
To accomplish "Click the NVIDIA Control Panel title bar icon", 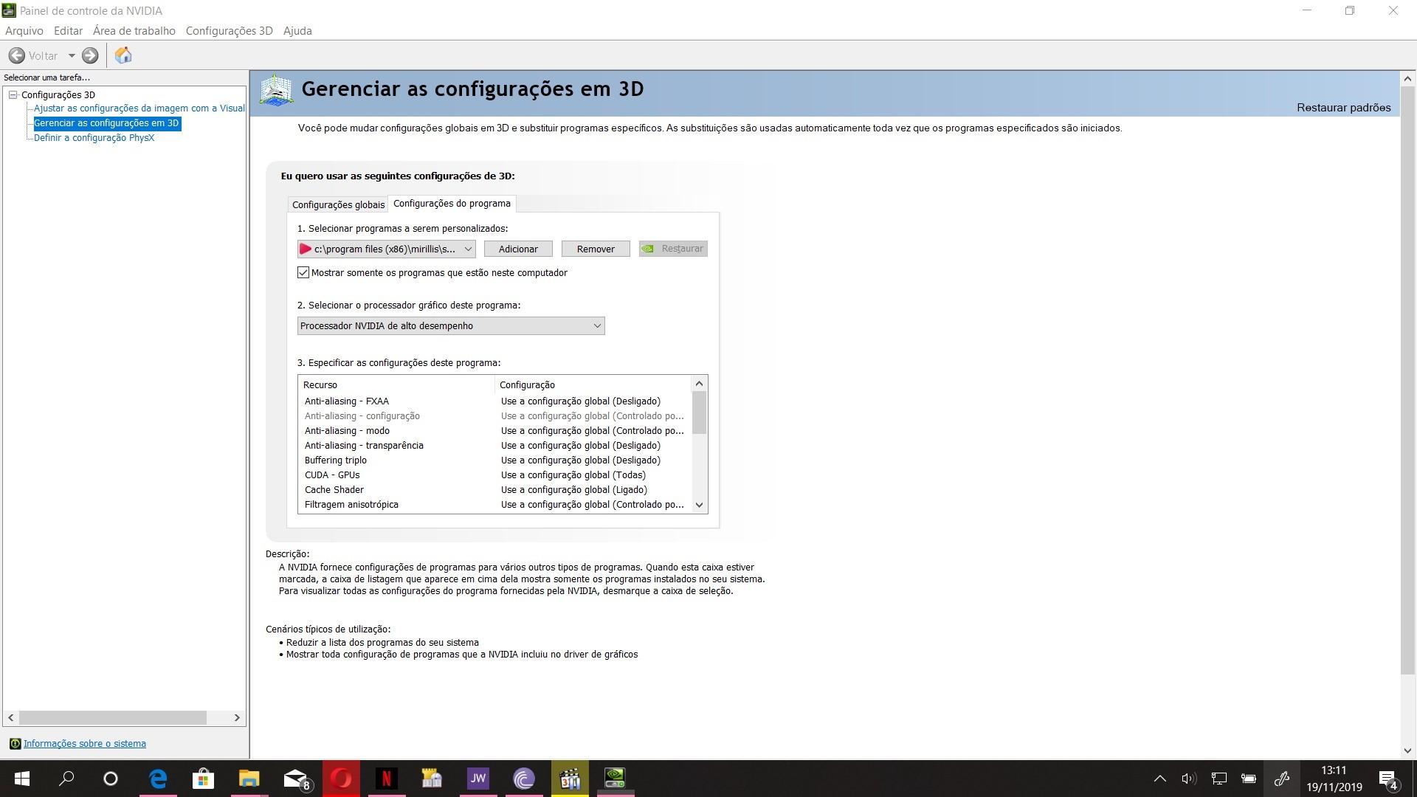I will (9, 10).
